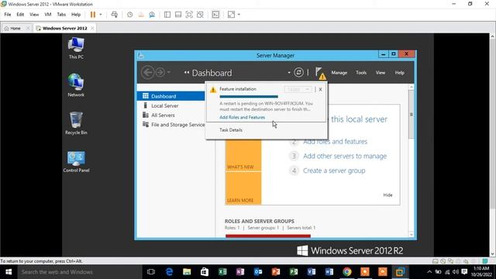Open the VMware snapshot manager
496x279 pixels.
(x=152, y=15)
